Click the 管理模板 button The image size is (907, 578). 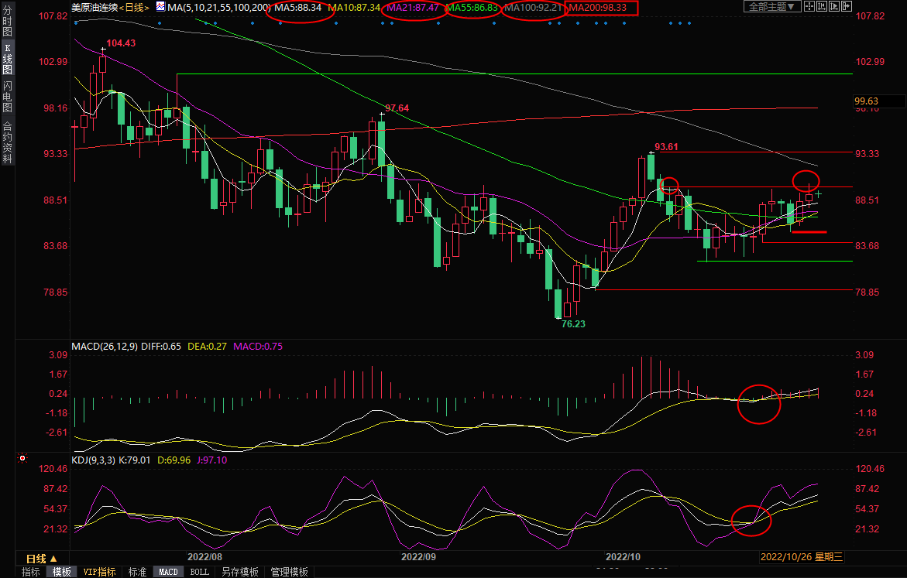(x=288, y=572)
